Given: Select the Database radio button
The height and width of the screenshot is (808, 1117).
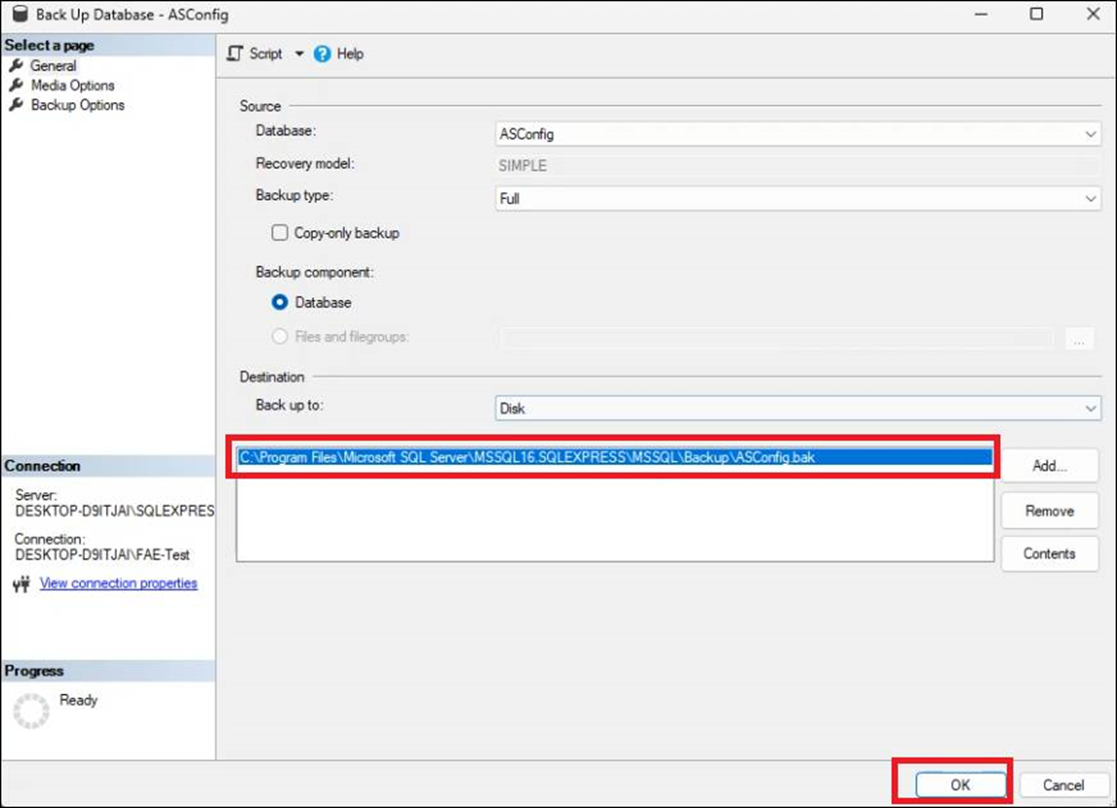Looking at the screenshot, I should (x=280, y=302).
